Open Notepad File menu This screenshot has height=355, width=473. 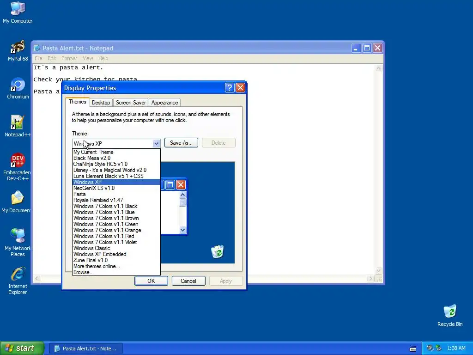point(38,58)
